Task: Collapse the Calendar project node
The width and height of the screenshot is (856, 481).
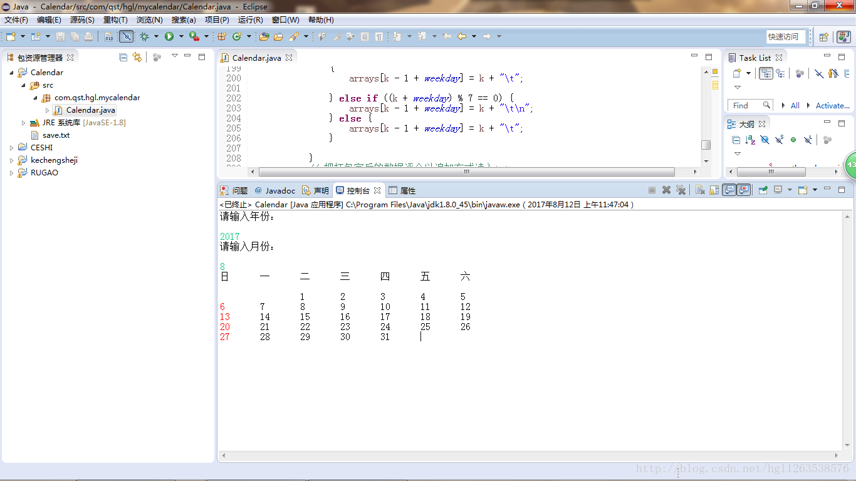Action: tap(11, 73)
